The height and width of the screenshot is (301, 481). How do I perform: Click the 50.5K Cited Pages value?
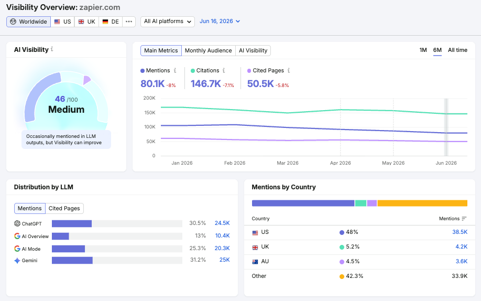tap(260, 83)
